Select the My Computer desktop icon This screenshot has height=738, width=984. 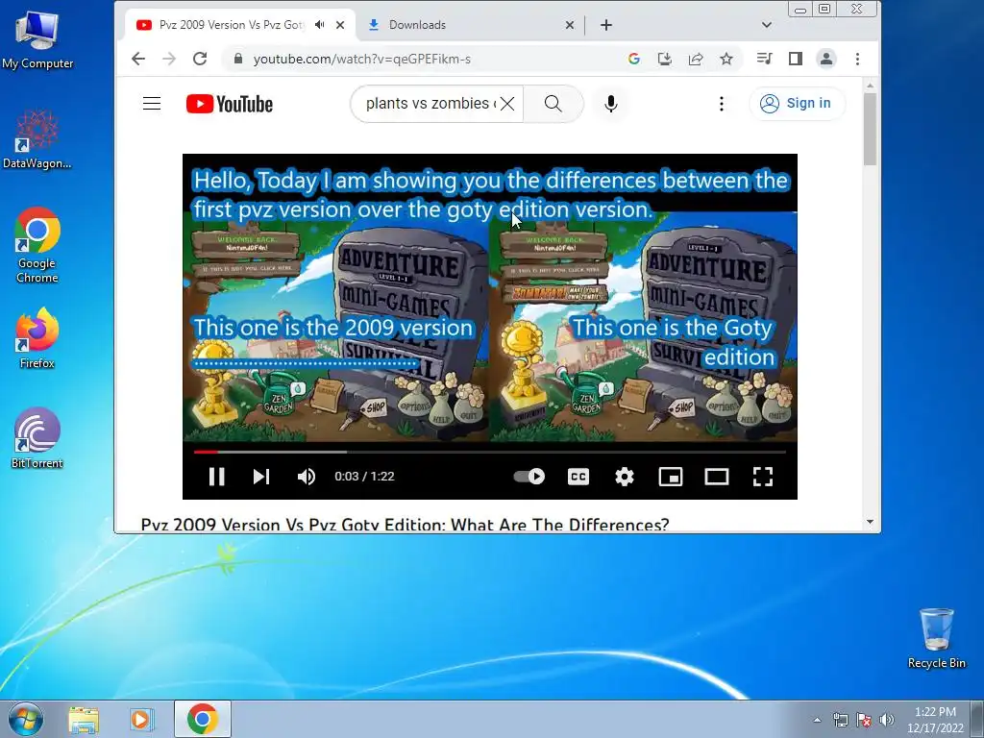pos(37,40)
